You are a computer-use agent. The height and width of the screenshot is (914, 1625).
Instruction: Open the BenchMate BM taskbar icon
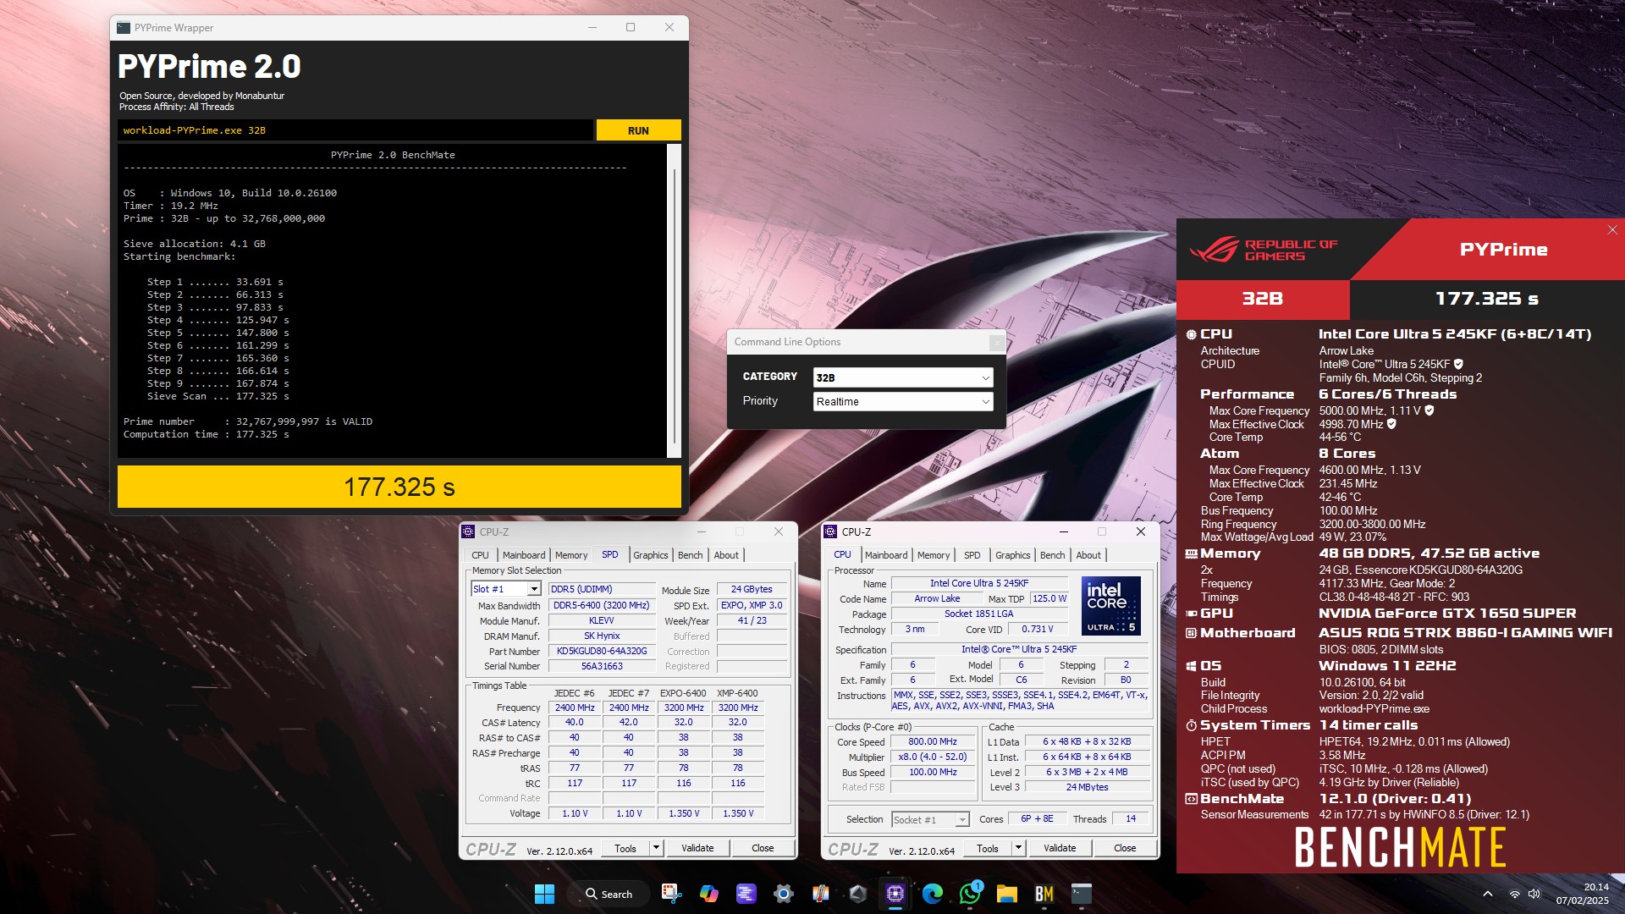click(1044, 894)
